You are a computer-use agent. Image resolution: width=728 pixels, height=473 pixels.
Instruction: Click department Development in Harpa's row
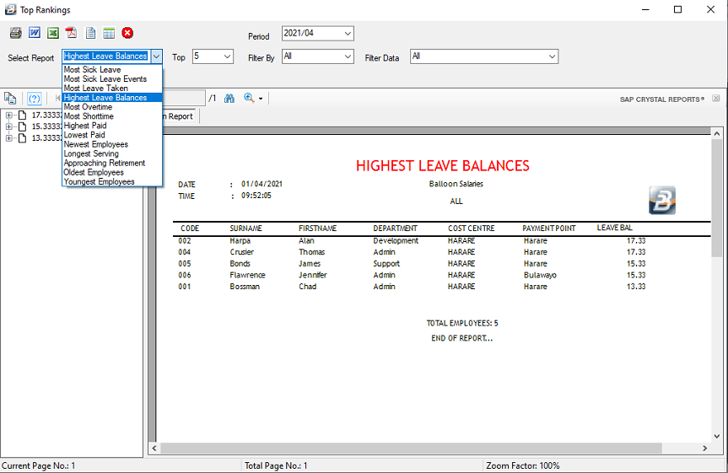pos(396,240)
